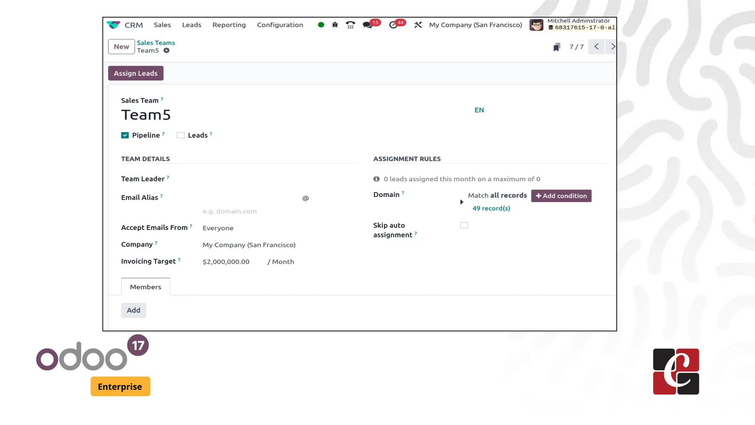The image size is (755, 425).
Task: Click the CRM app logo icon
Action: (113, 25)
